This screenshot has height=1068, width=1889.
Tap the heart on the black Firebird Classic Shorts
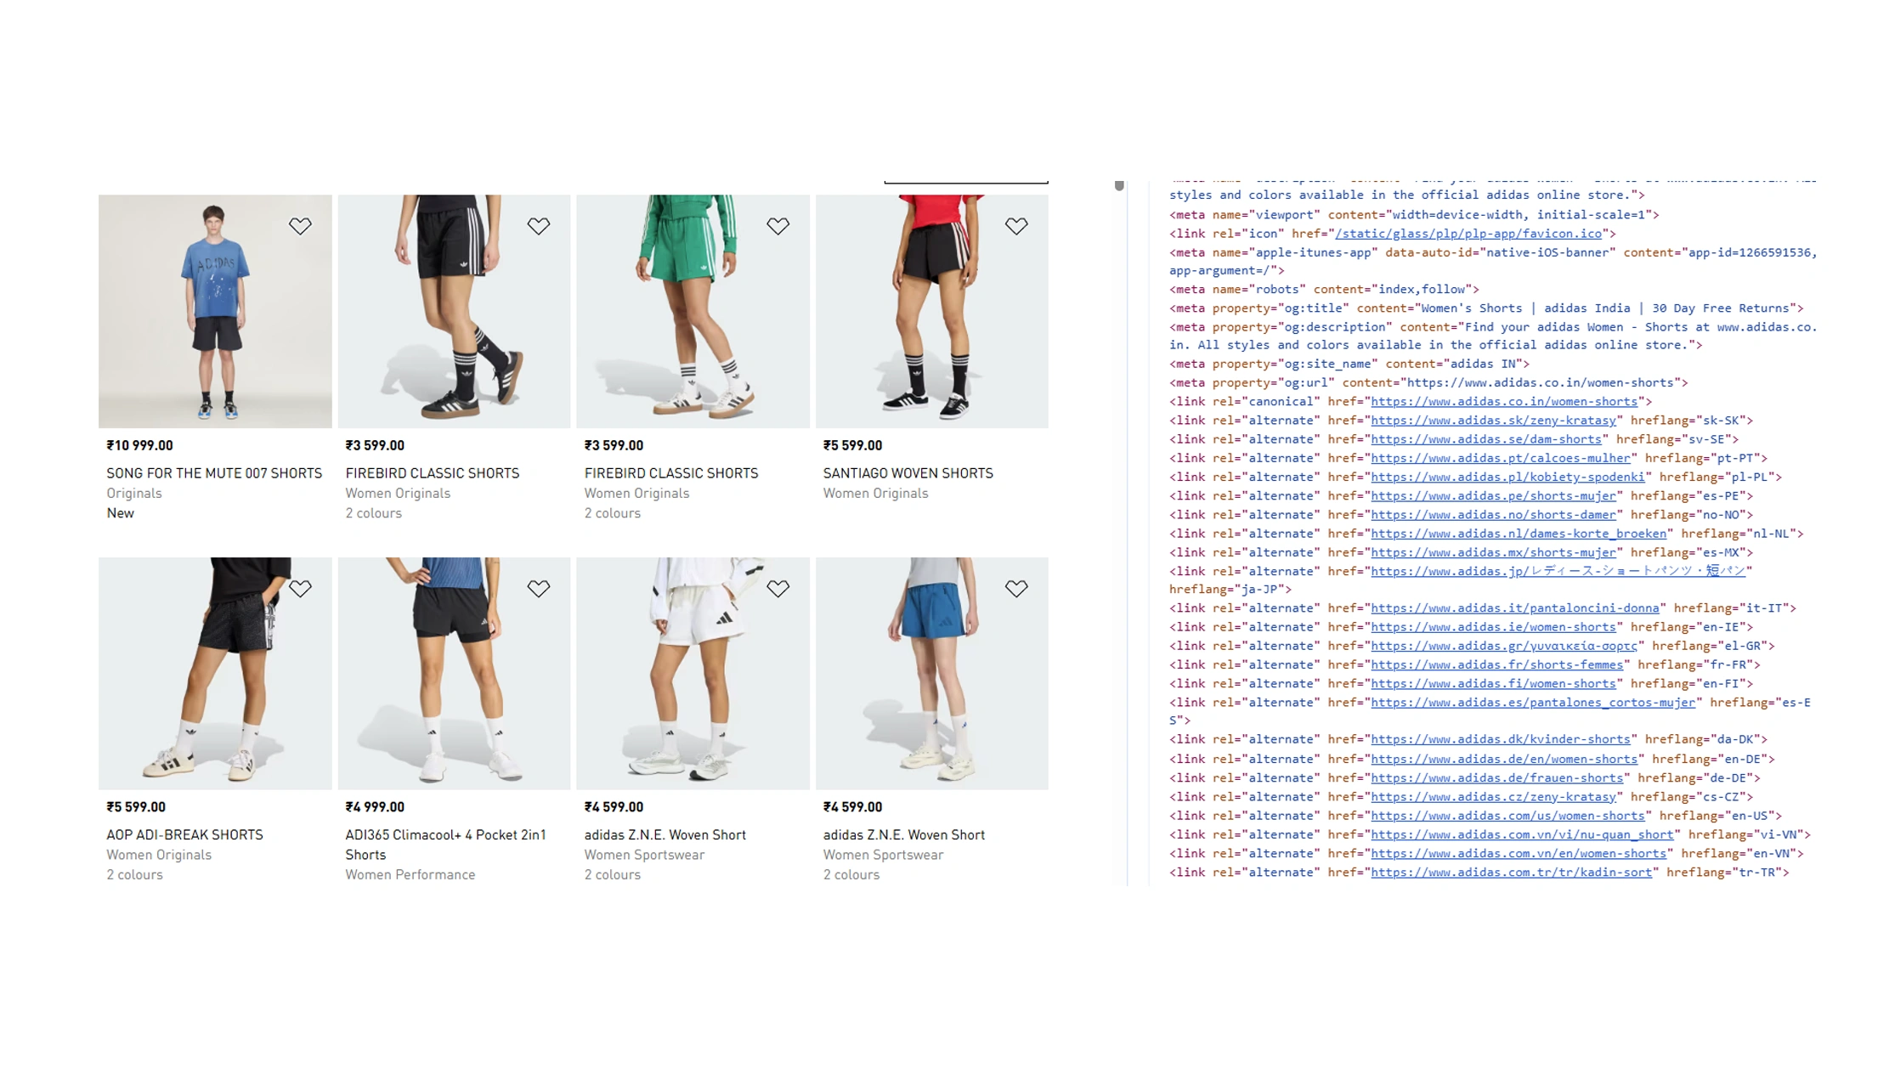[x=539, y=226]
